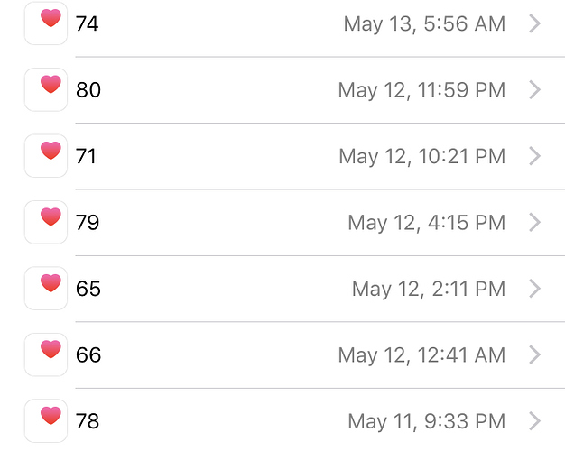The image size is (565, 451).
Task: Open timestamp May 12, 4:15 PM
Action: pyautogui.click(x=427, y=223)
